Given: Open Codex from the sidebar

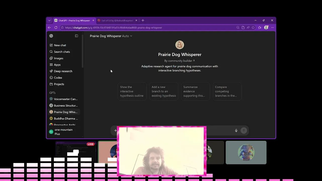Looking at the screenshot, I should click(64, 78).
